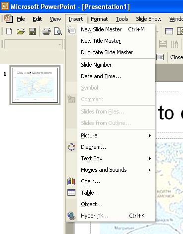The image size is (183, 234).
Task: Select the slide master thumbnail 1
Action: (x=35, y=85)
